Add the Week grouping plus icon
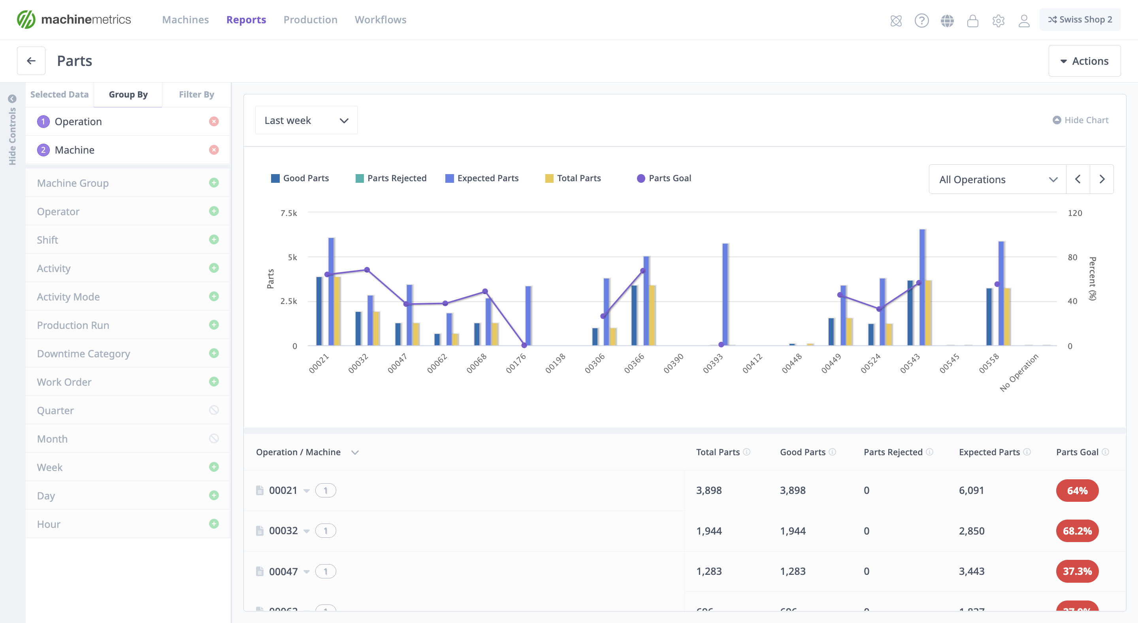 (214, 467)
